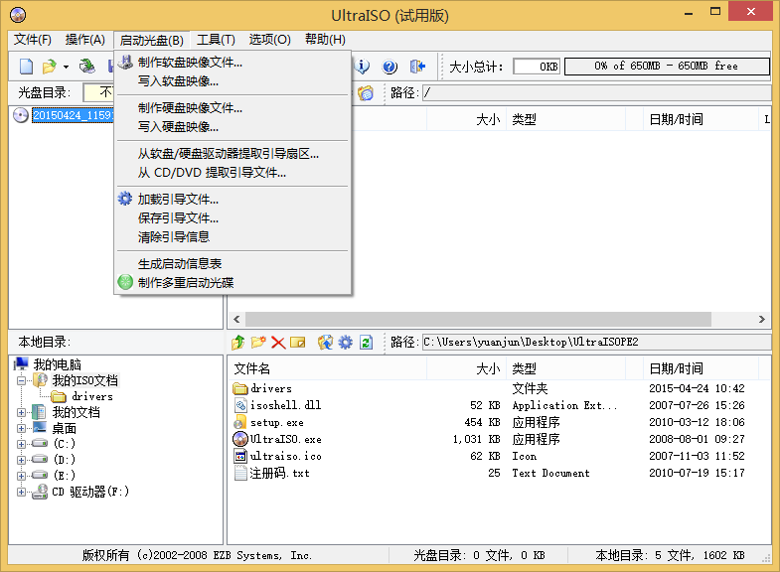
Task: Click the New file toolbar icon
Action: click(26, 67)
